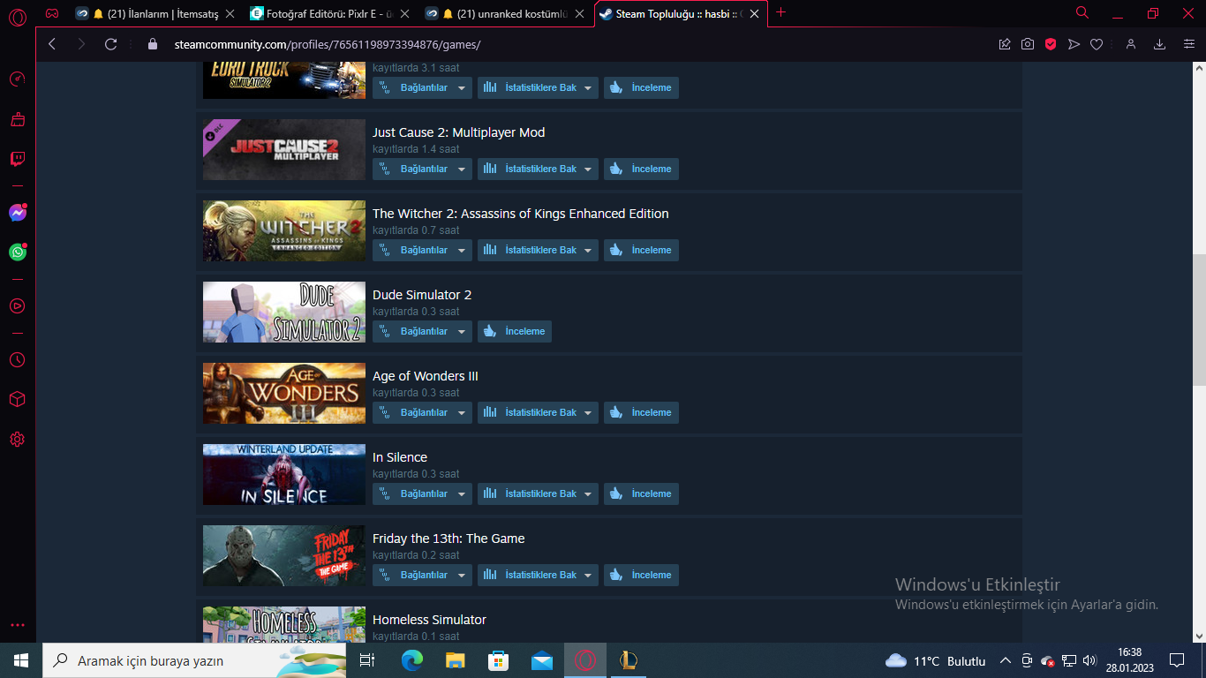Open Bağlantılar dropdown for The Witcher 2
The height and width of the screenshot is (678, 1206).
[x=422, y=250]
